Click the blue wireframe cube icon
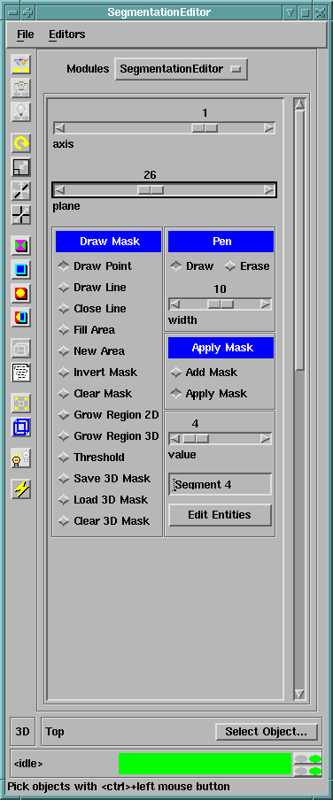This screenshot has height=800, width=333. (x=21, y=427)
